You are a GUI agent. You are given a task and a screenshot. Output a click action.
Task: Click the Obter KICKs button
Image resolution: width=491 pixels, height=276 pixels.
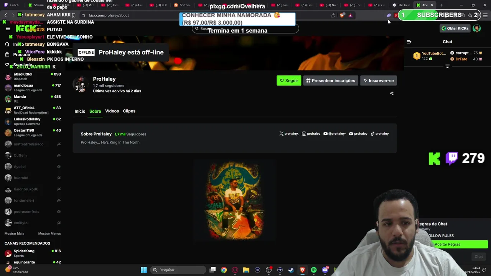(455, 28)
